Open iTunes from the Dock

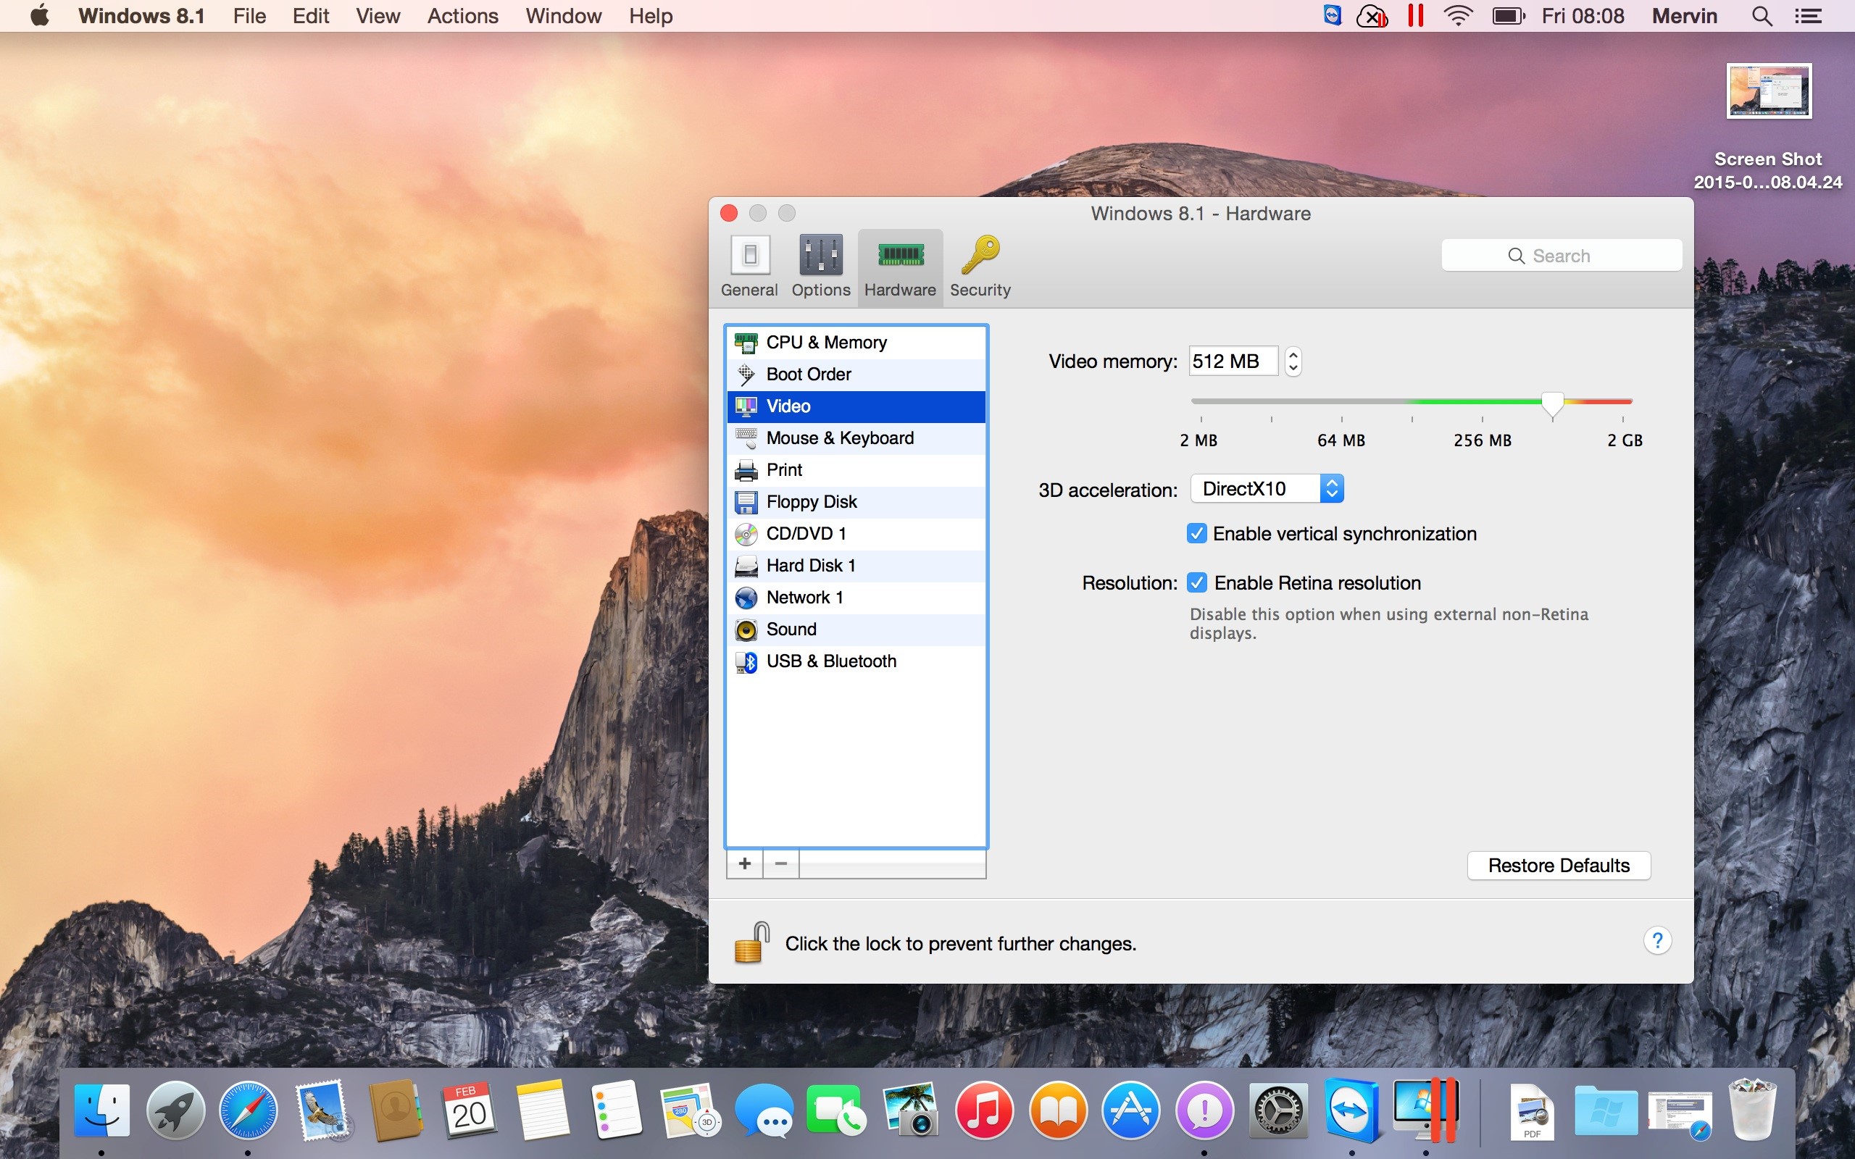(x=984, y=1110)
